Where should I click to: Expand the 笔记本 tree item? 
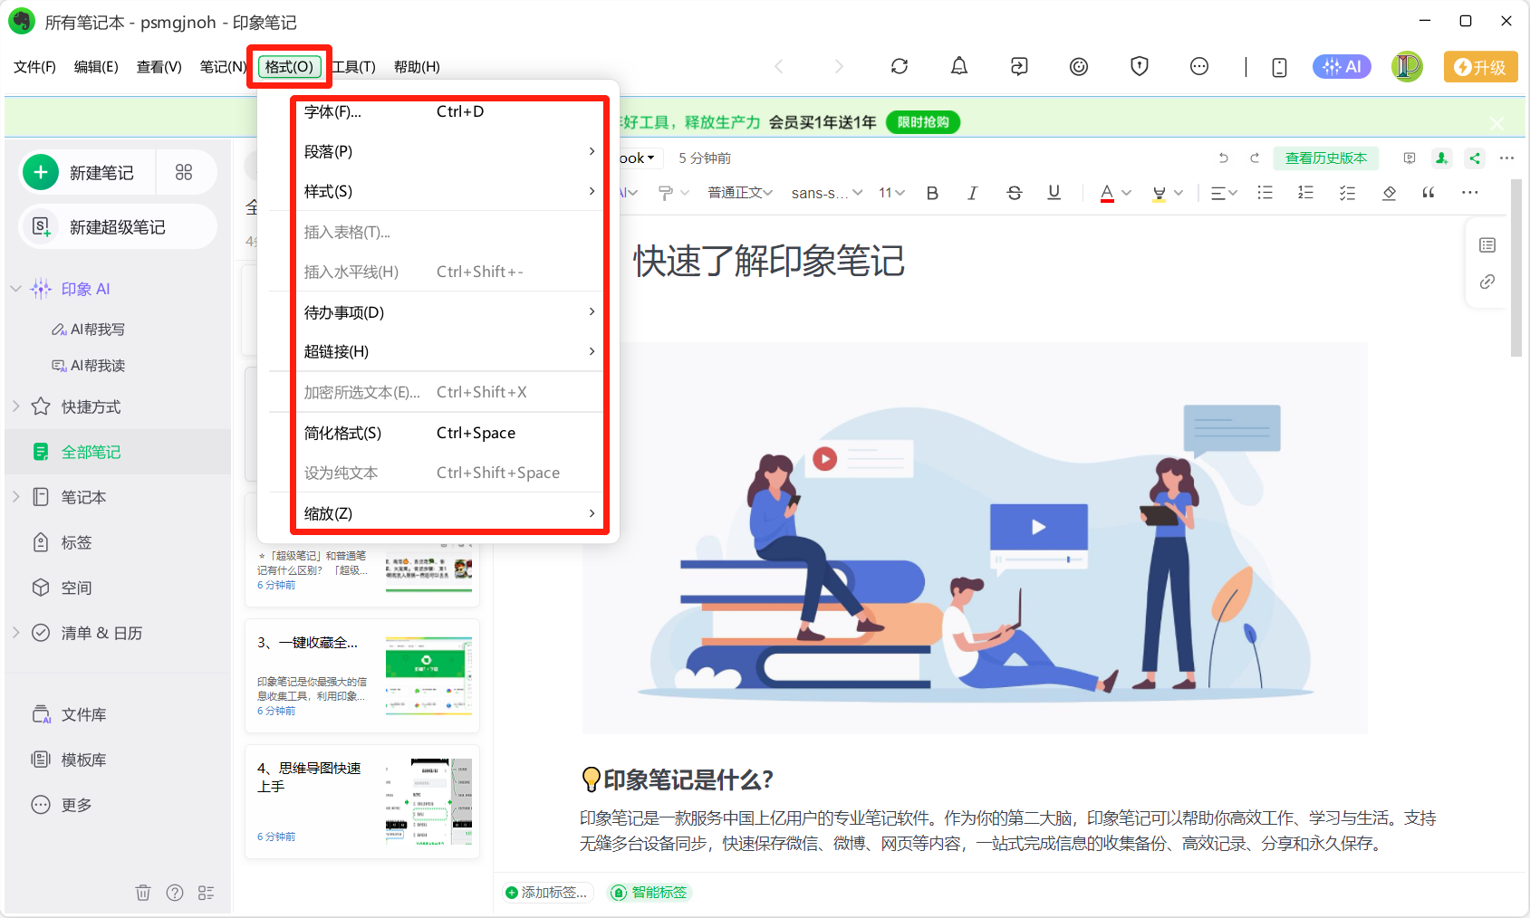pos(15,497)
